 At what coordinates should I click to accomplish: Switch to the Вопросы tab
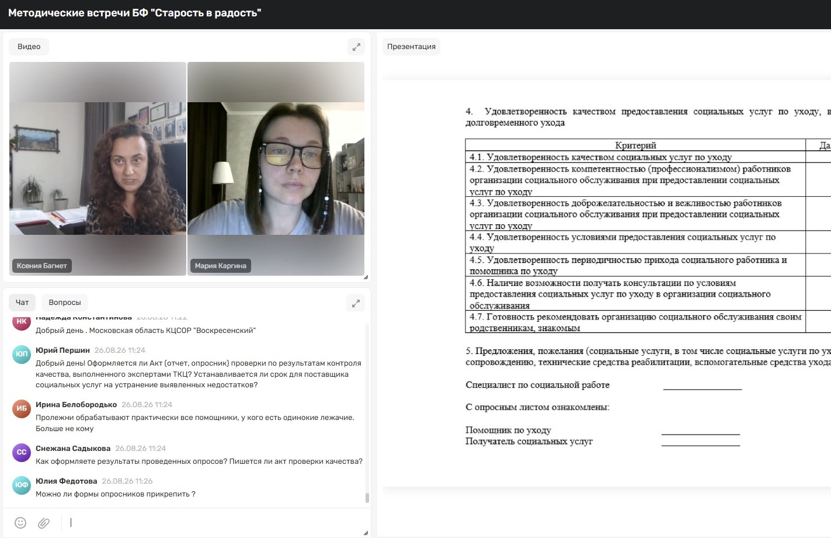point(65,303)
